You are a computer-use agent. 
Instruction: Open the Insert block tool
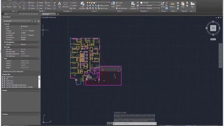(x=113, y=5)
